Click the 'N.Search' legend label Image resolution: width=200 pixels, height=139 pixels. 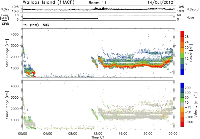point(193,9)
